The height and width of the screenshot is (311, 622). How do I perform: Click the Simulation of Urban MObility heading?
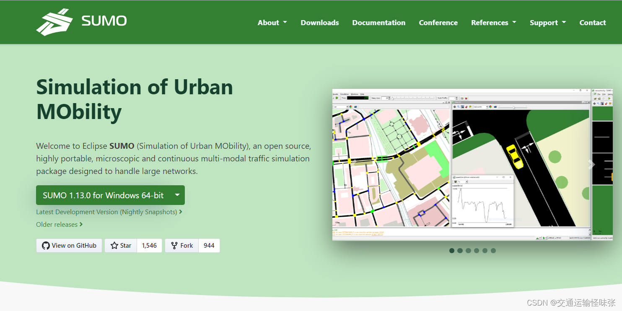(x=135, y=99)
